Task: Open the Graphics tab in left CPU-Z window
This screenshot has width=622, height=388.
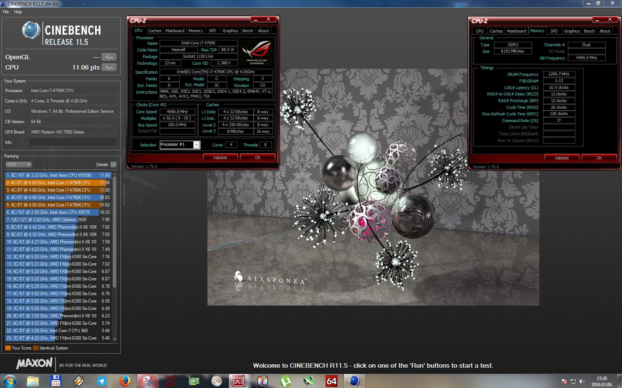Action: (x=230, y=31)
